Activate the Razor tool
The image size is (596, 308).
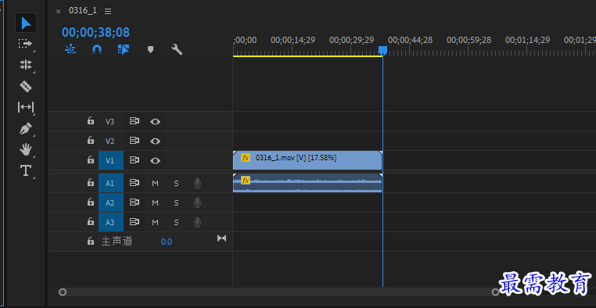tap(26, 86)
